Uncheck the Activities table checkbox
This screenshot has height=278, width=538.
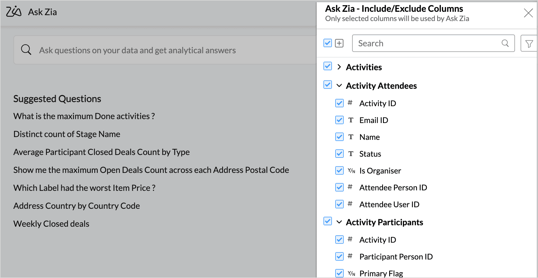pos(328,66)
